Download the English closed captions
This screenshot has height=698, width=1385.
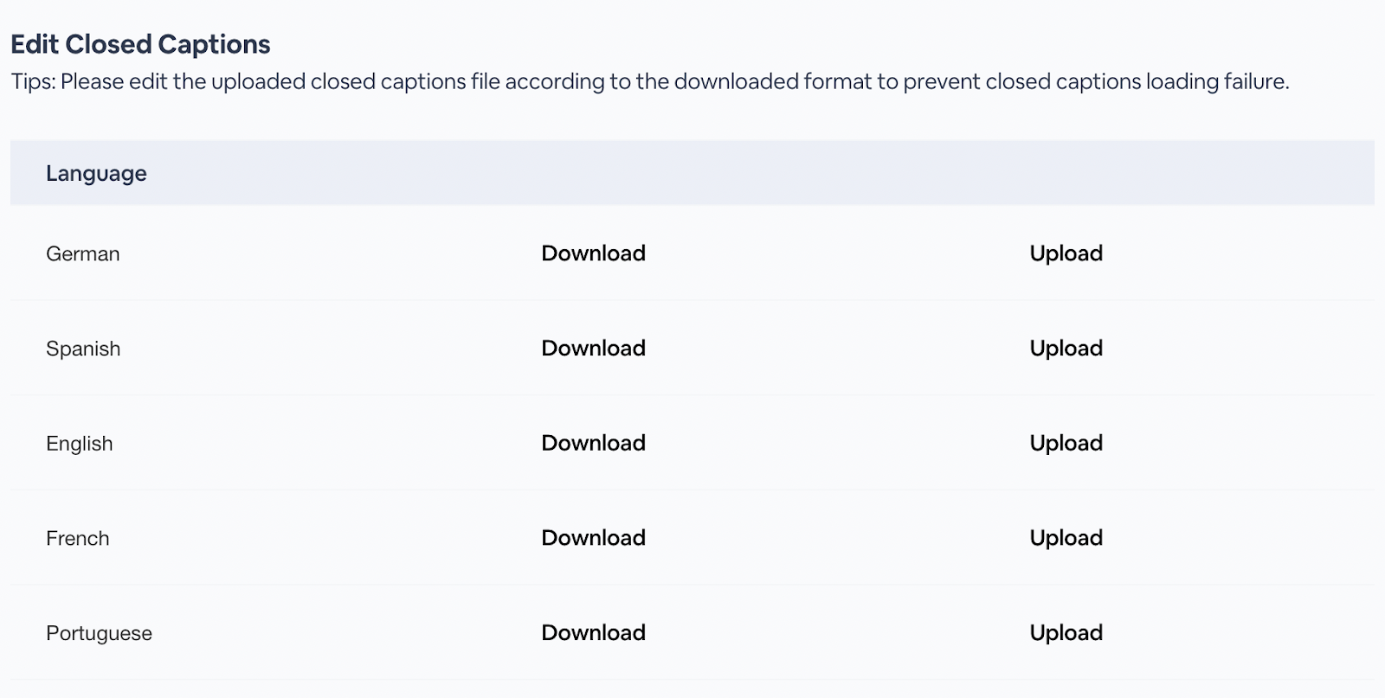tap(593, 444)
